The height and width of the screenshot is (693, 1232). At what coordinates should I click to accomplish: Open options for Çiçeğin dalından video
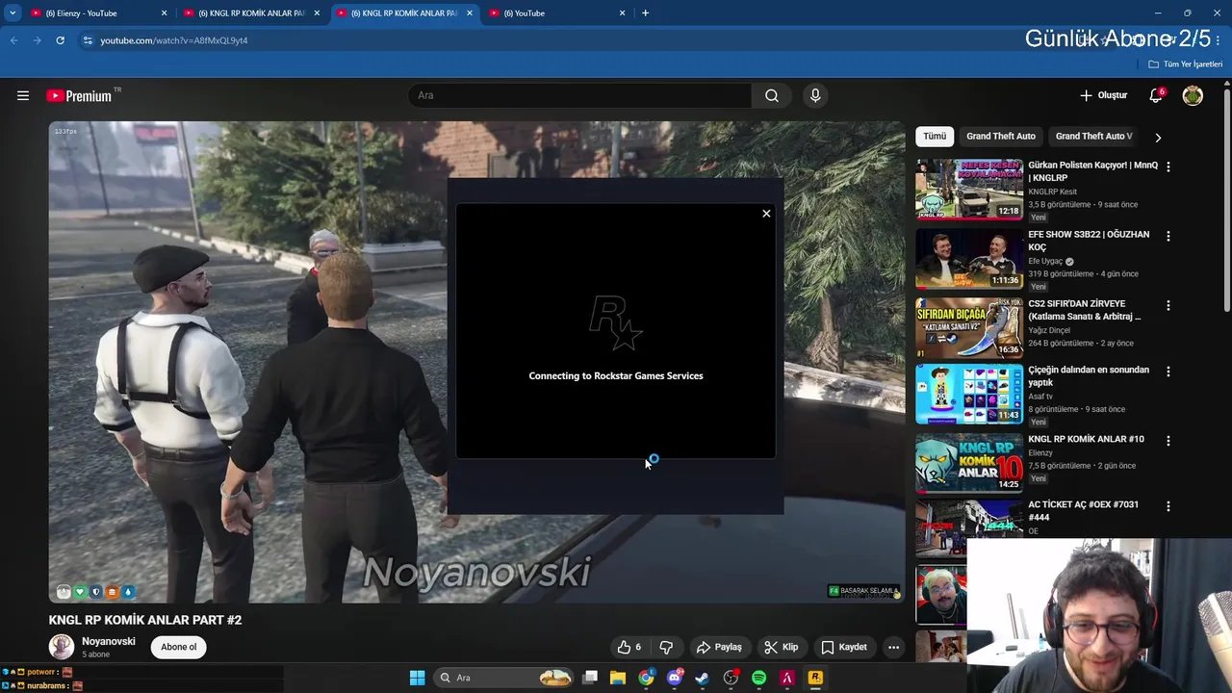coord(1168,372)
